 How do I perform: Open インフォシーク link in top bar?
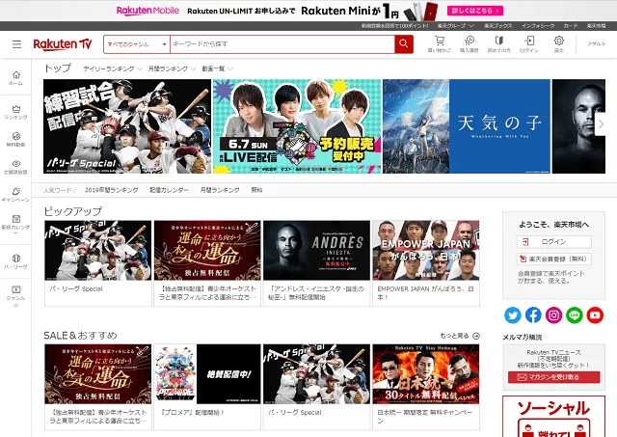point(538,26)
